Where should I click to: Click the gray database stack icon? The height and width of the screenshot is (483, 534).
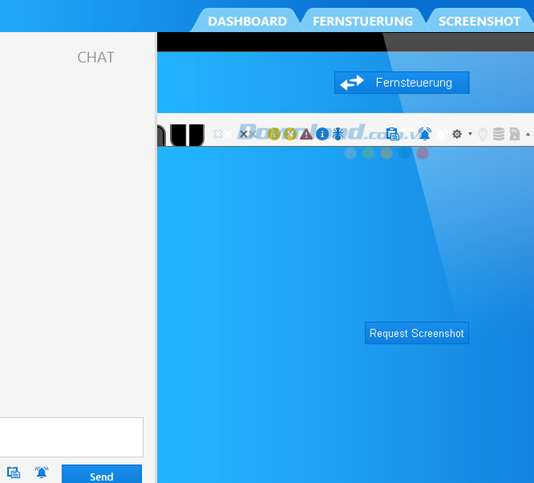(x=499, y=134)
